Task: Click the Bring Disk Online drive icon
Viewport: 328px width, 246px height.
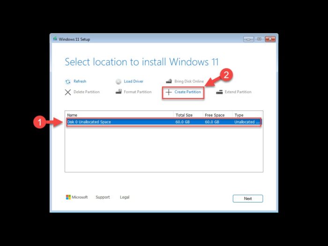Action: point(169,81)
